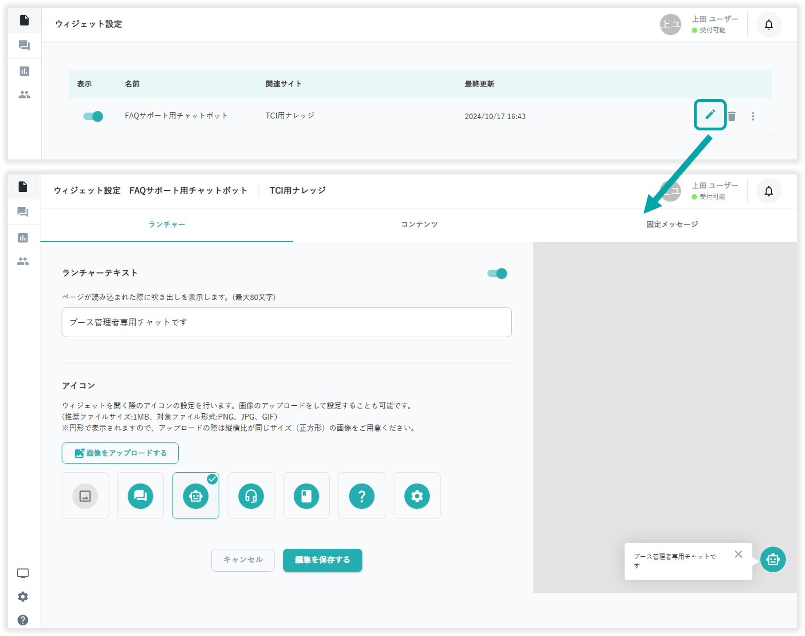Screen dimensions: 805x636
Task: Open document icon in lower panel sidebar
Action: click(23, 187)
